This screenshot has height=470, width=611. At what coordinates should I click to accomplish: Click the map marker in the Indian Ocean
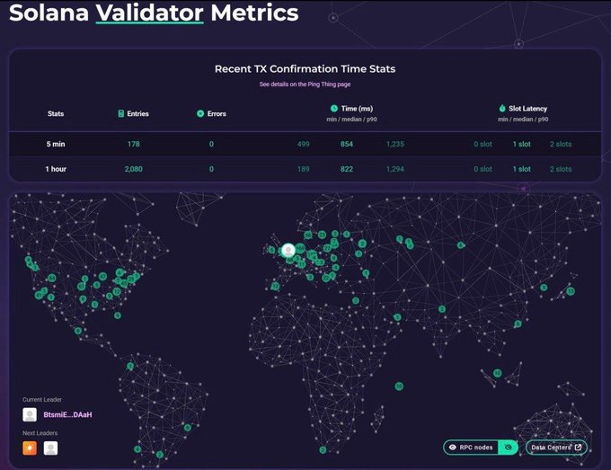(x=399, y=386)
